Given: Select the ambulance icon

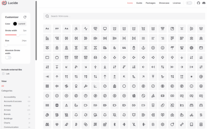Looking at the screenshot, I should point(105,48).
